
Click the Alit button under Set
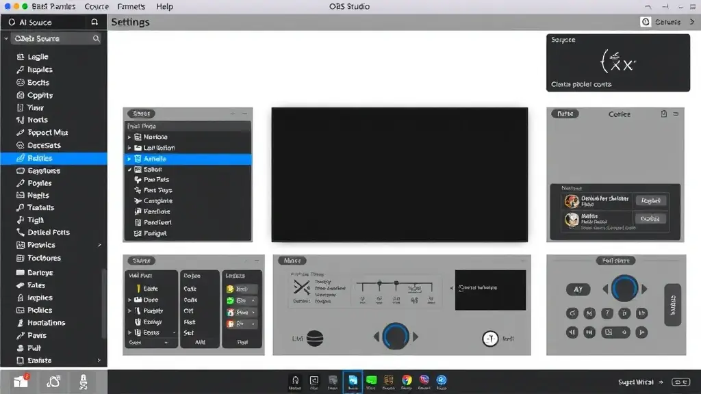coord(200,342)
